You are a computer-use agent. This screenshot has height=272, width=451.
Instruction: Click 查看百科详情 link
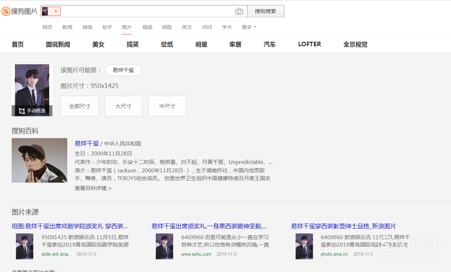[93, 188]
